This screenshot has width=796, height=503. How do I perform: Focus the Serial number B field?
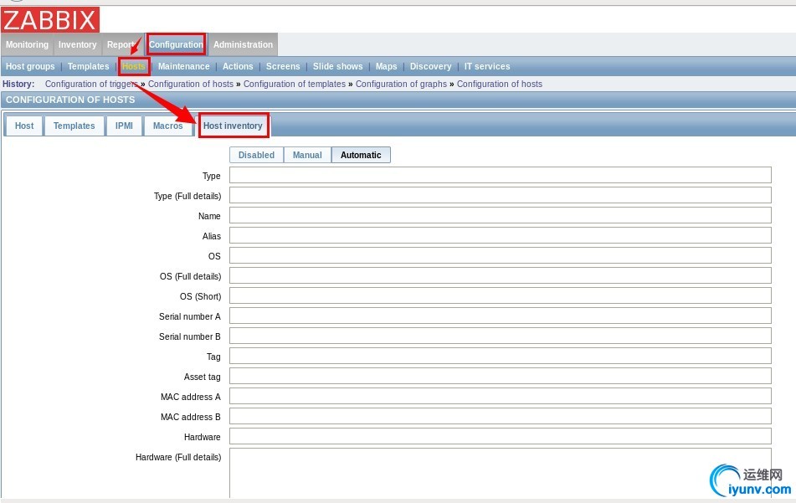coord(500,336)
